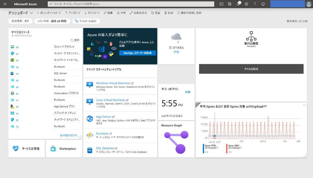Click the Download dashboard button
Viewport: 313px width, 178px height.
(x=92, y=13)
